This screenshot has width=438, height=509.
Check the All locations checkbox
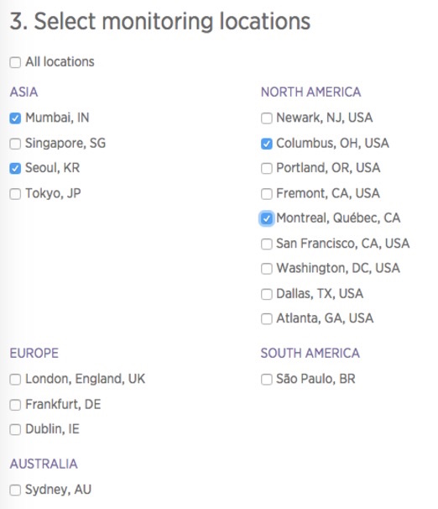15,62
